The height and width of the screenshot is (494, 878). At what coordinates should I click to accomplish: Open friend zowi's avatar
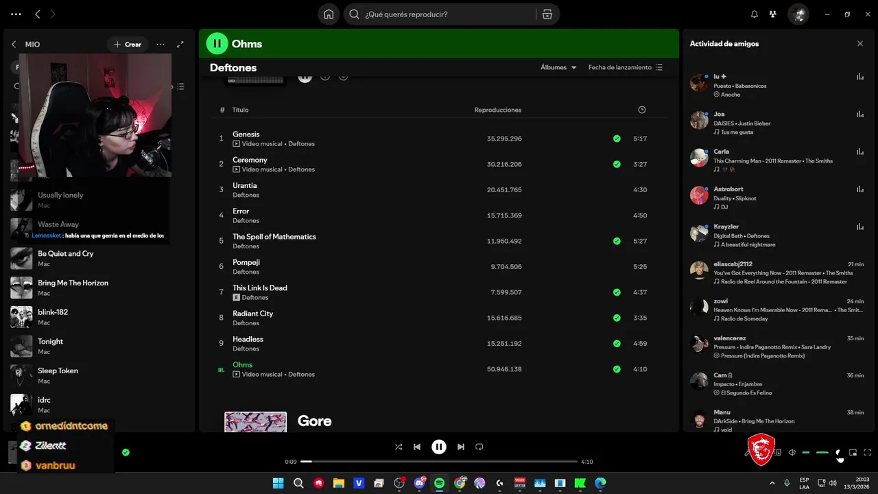[699, 307]
